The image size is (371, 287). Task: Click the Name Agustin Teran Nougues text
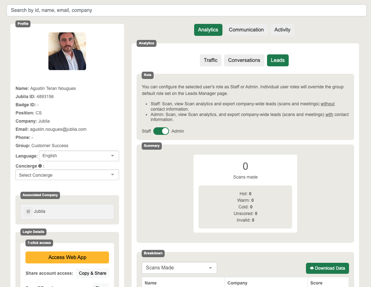point(46,88)
